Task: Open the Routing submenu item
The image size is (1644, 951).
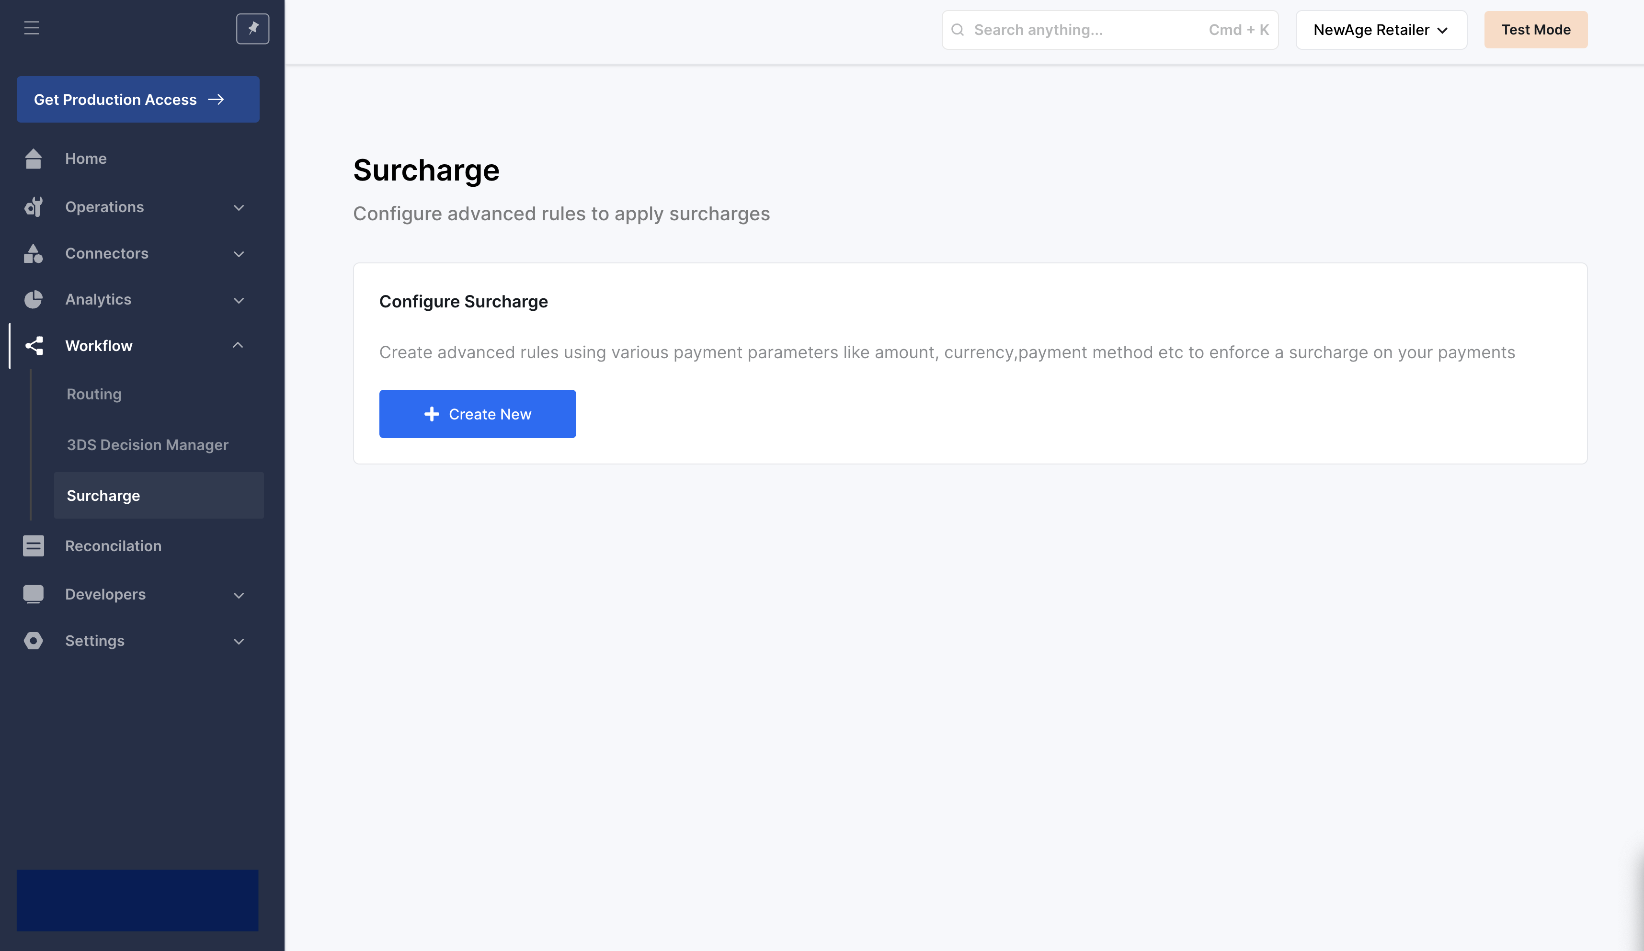Action: pyautogui.click(x=94, y=394)
